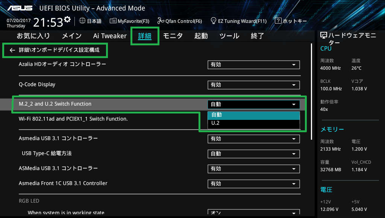Click the 5.040 V reading

pos(359,209)
